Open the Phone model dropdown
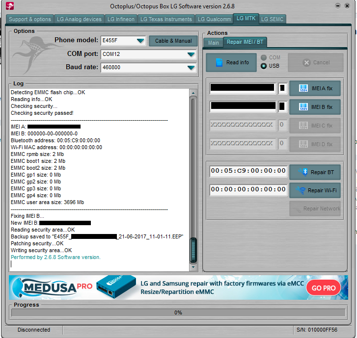Screen dimensions: 357x338 pyautogui.click(x=140, y=41)
